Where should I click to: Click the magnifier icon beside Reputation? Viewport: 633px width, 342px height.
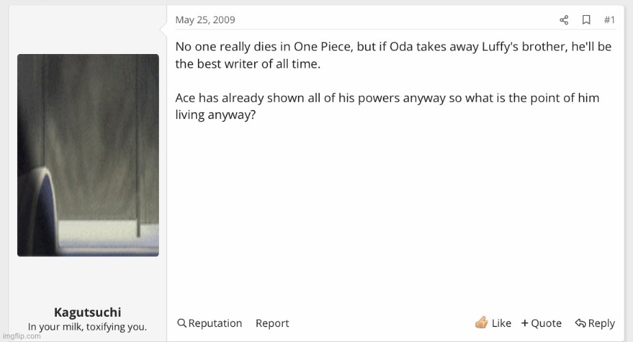[x=182, y=323]
